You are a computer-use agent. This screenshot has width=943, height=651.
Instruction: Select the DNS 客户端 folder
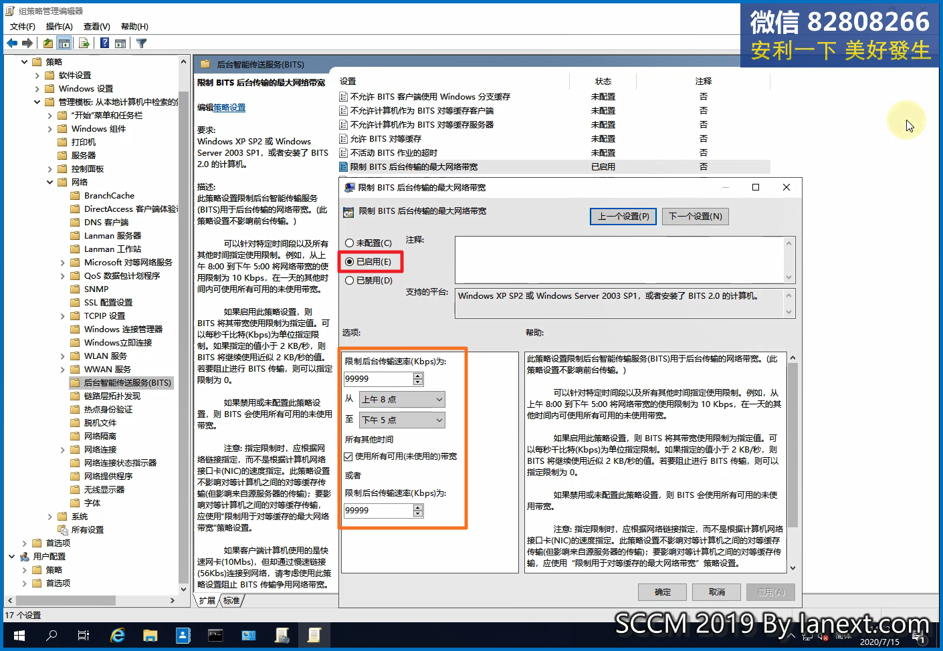pos(106,222)
